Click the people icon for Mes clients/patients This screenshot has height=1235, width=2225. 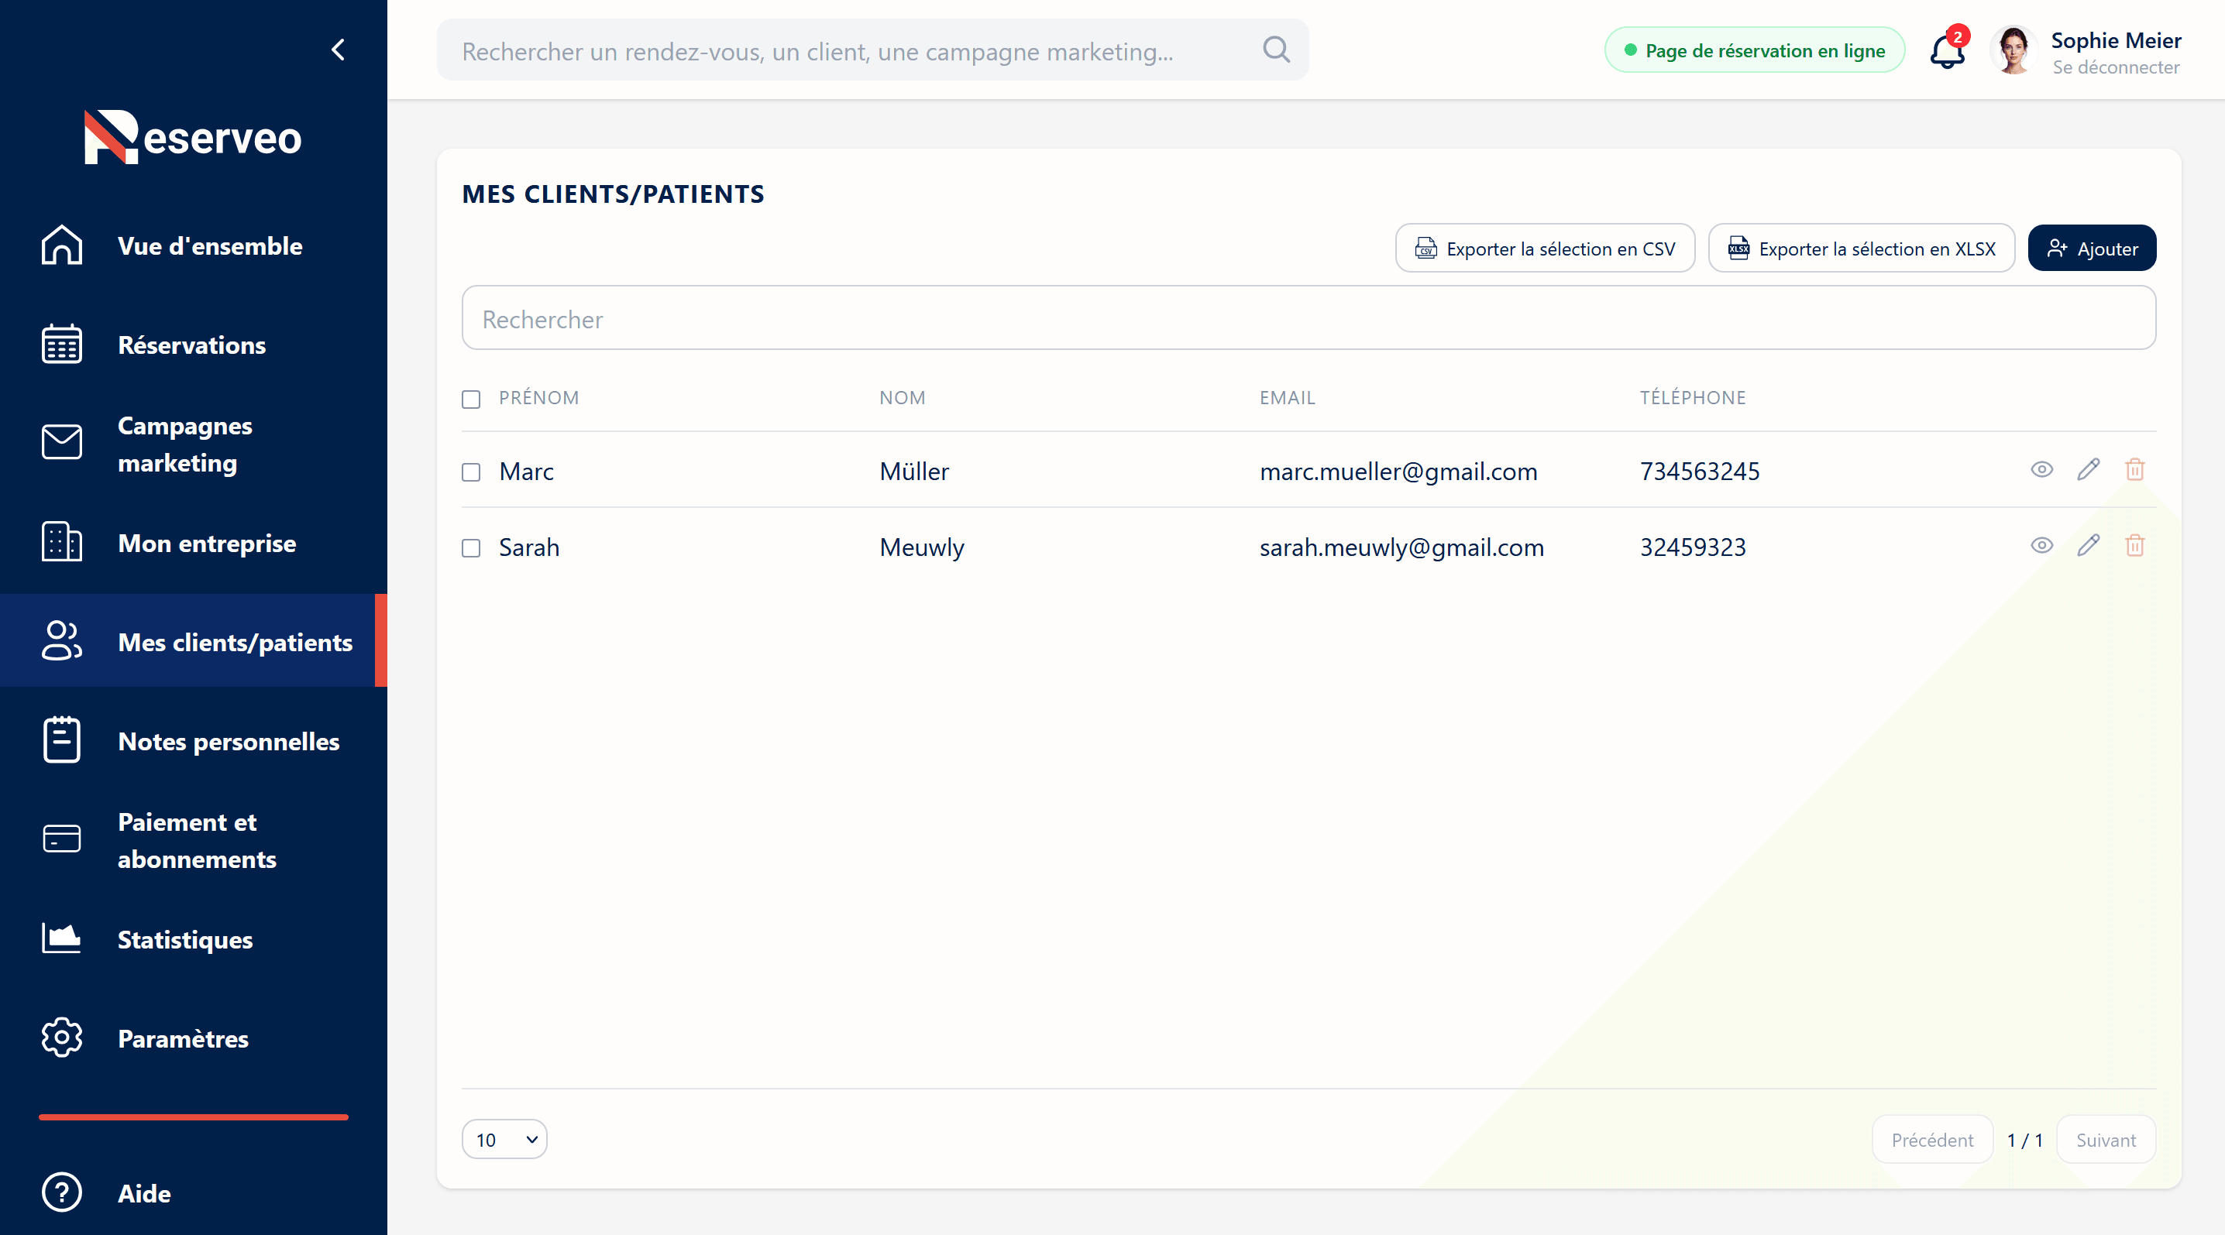62,641
